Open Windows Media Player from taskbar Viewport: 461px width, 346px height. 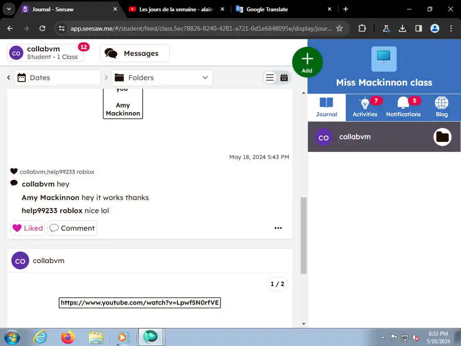coord(123,337)
